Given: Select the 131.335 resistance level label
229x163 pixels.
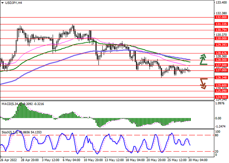Looking at the screenshot, I should (221, 24).
